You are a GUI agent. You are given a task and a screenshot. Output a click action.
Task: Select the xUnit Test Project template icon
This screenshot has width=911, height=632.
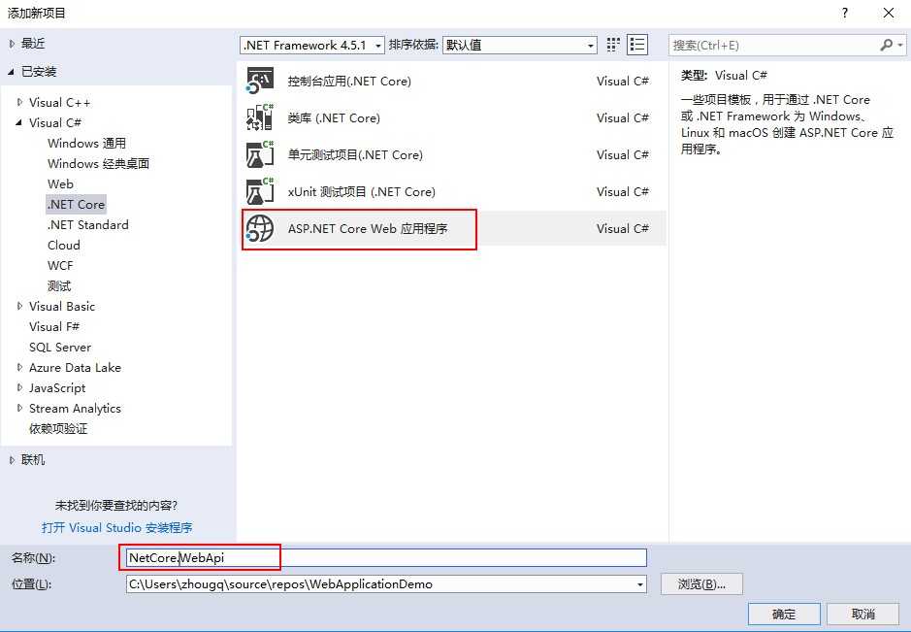coord(260,191)
